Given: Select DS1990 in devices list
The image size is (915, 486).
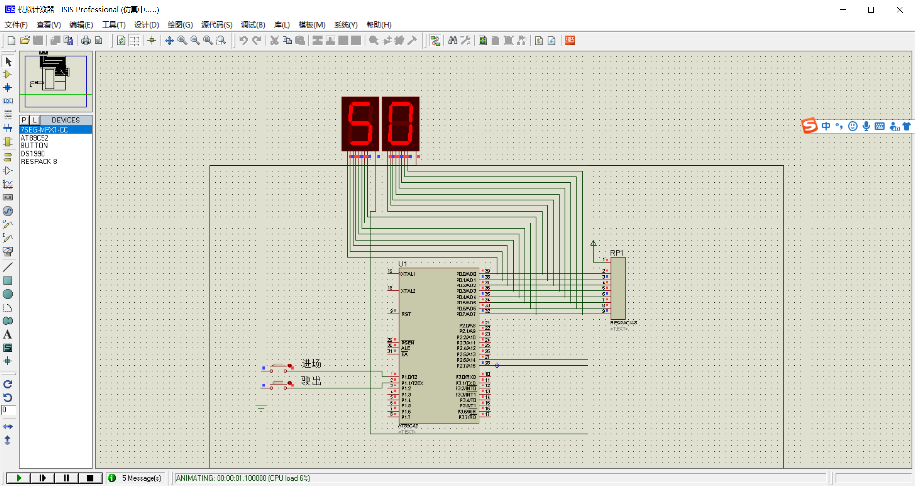Looking at the screenshot, I should (x=56, y=154).
